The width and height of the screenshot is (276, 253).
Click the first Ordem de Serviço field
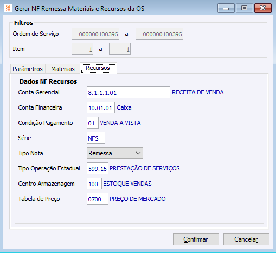[95, 34]
